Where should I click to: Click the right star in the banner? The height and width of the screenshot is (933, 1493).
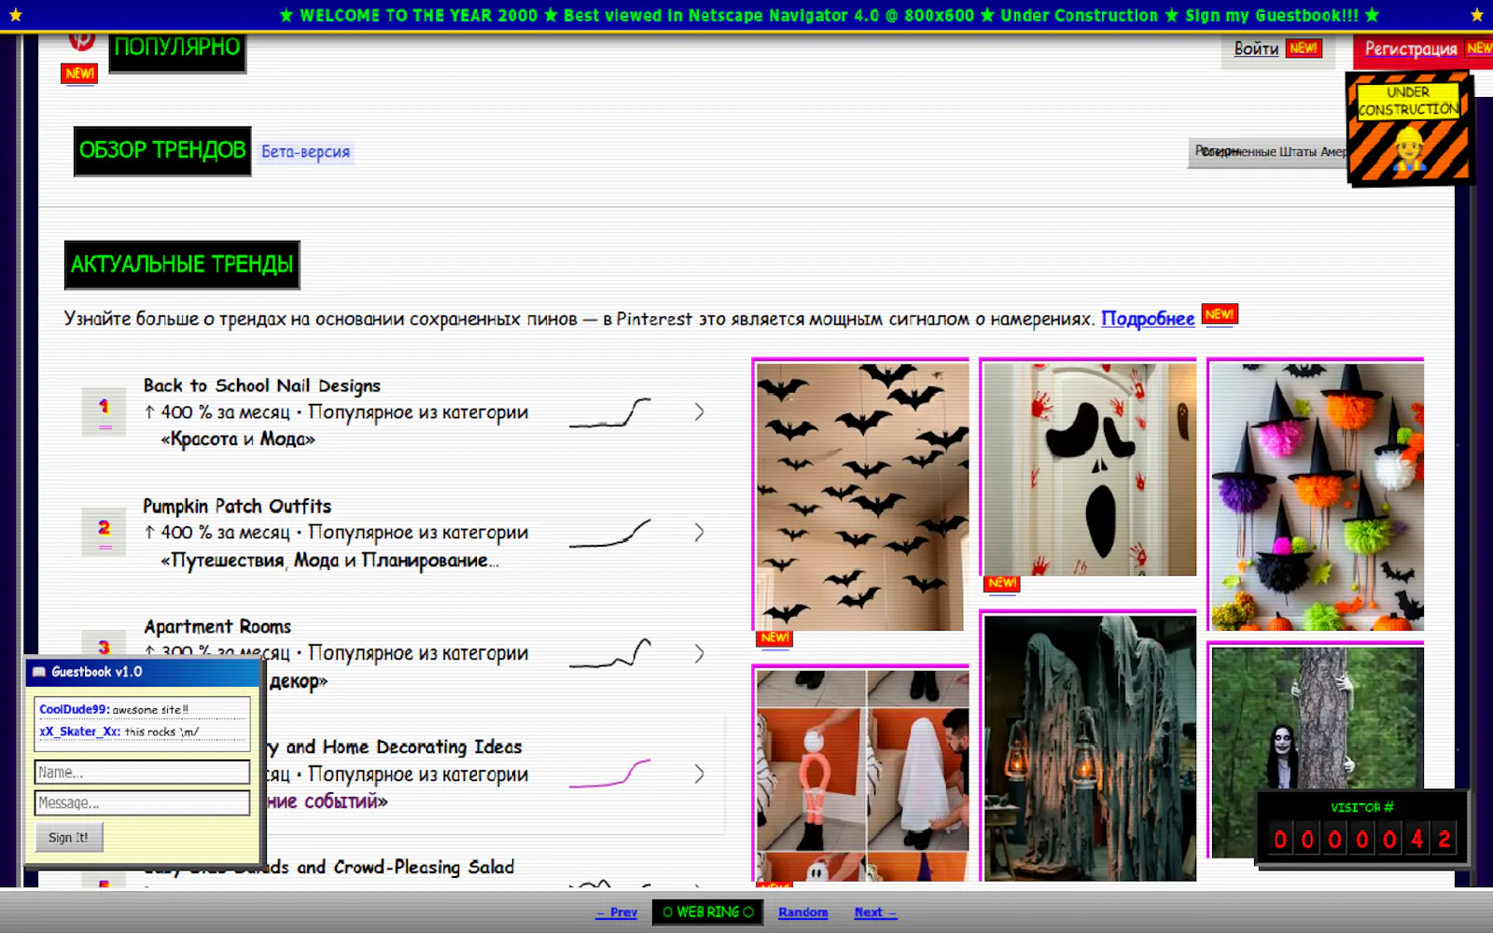tap(1476, 15)
